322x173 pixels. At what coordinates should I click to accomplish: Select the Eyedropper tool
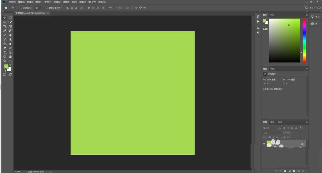point(5,30)
